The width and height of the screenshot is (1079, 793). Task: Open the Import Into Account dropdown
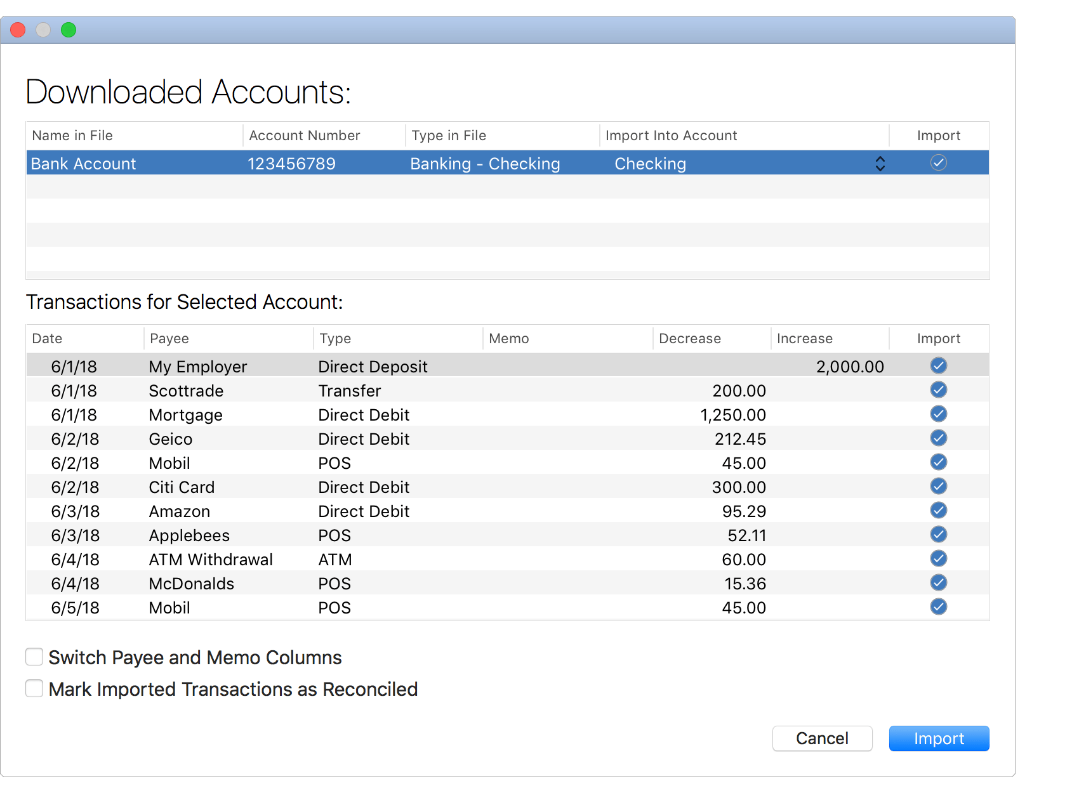880,163
